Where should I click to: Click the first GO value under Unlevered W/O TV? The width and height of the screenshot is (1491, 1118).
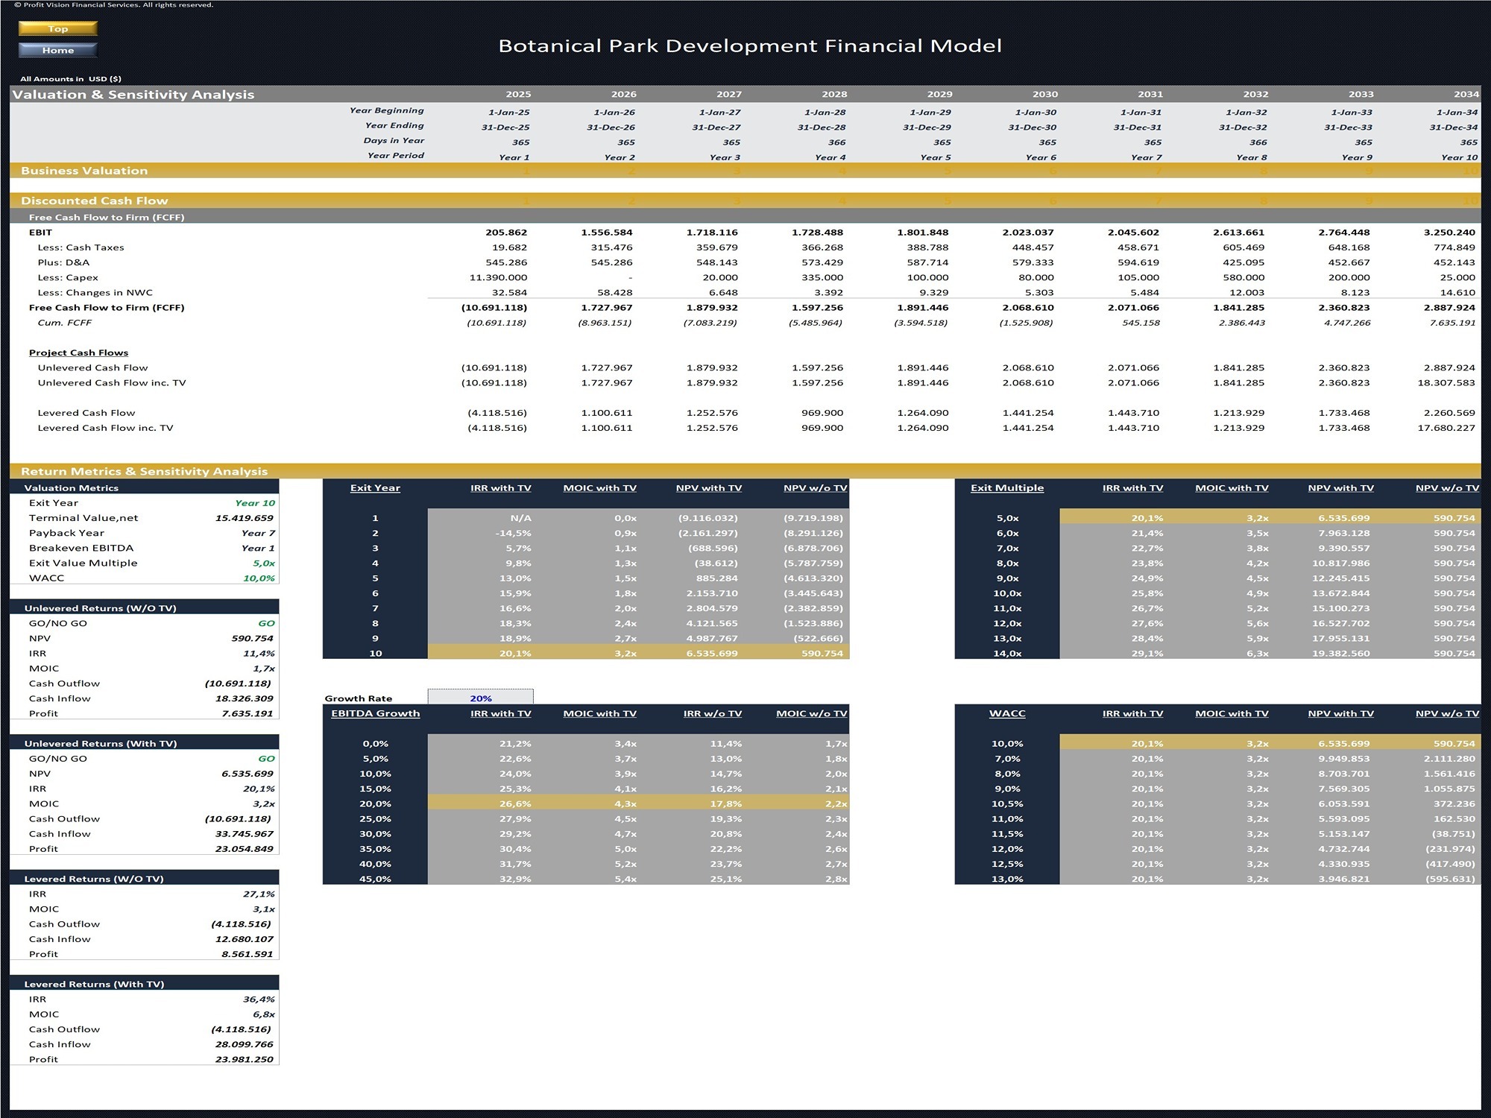267,623
